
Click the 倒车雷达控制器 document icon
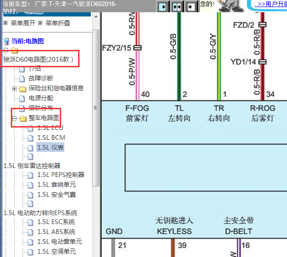coord(31,157)
